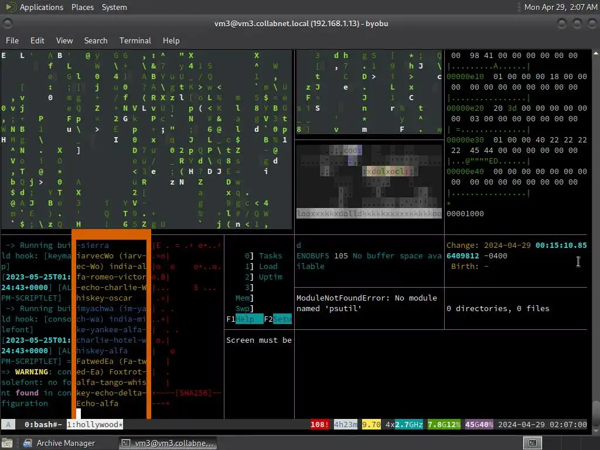This screenshot has width=600, height=450.
Task: Click the "0 directories, 0 files" text
Action: click(x=498, y=308)
